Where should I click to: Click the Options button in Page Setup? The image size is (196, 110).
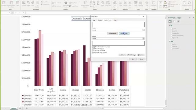(141, 55)
